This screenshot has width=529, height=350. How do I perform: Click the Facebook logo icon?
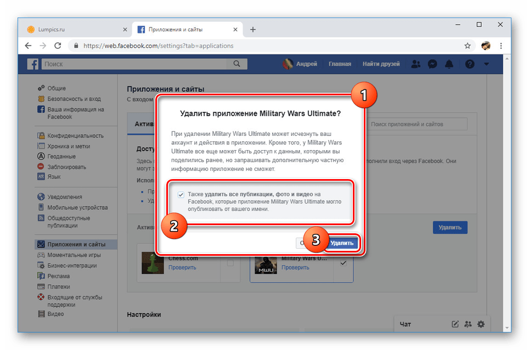[32, 64]
